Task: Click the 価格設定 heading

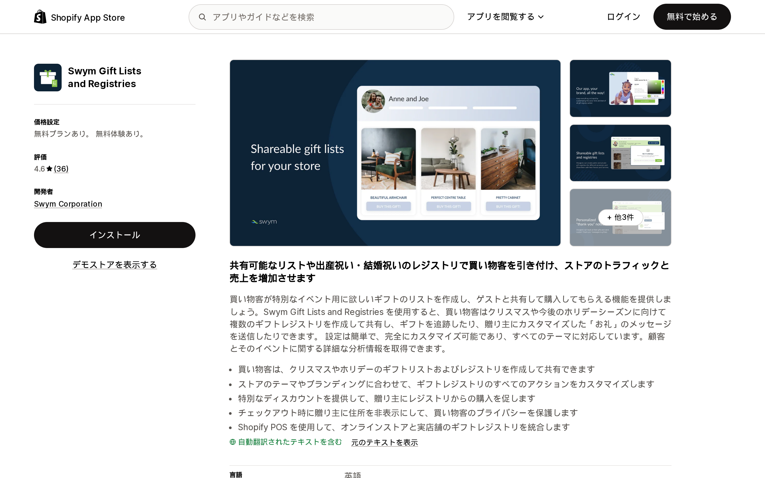Action: 47,122
